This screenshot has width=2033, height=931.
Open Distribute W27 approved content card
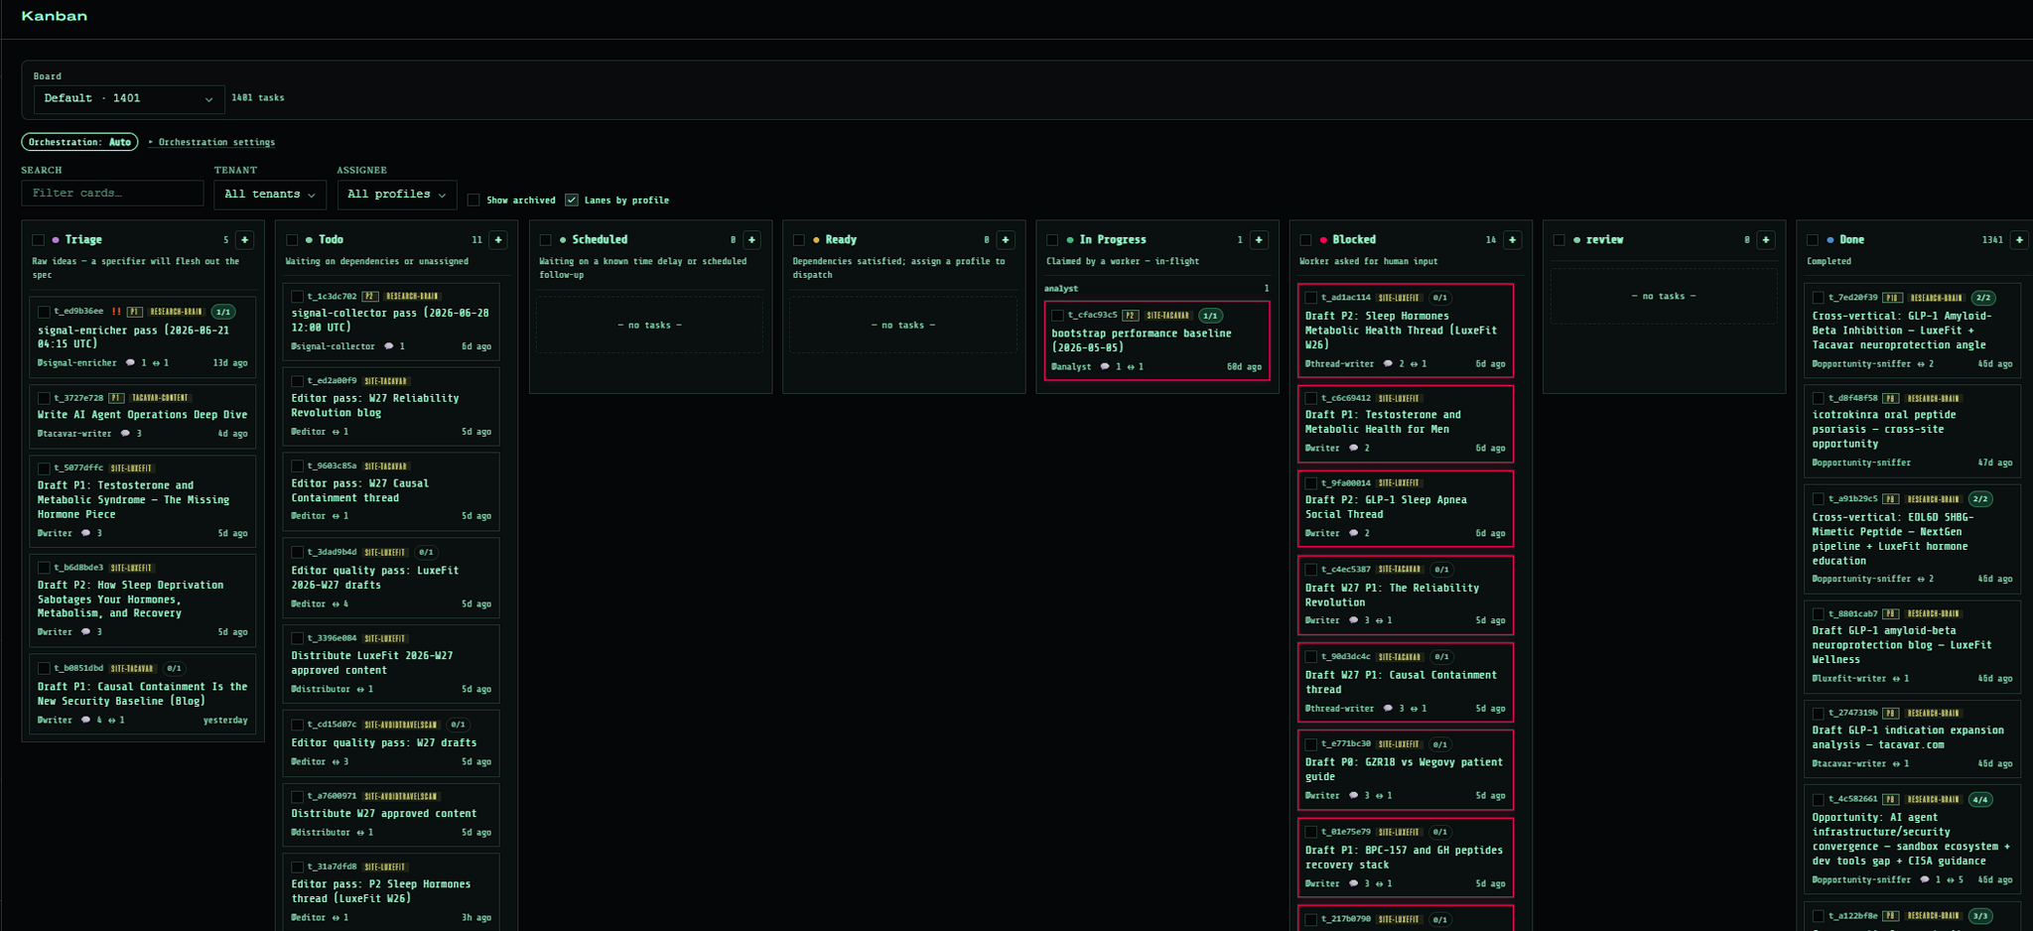click(x=391, y=814)
